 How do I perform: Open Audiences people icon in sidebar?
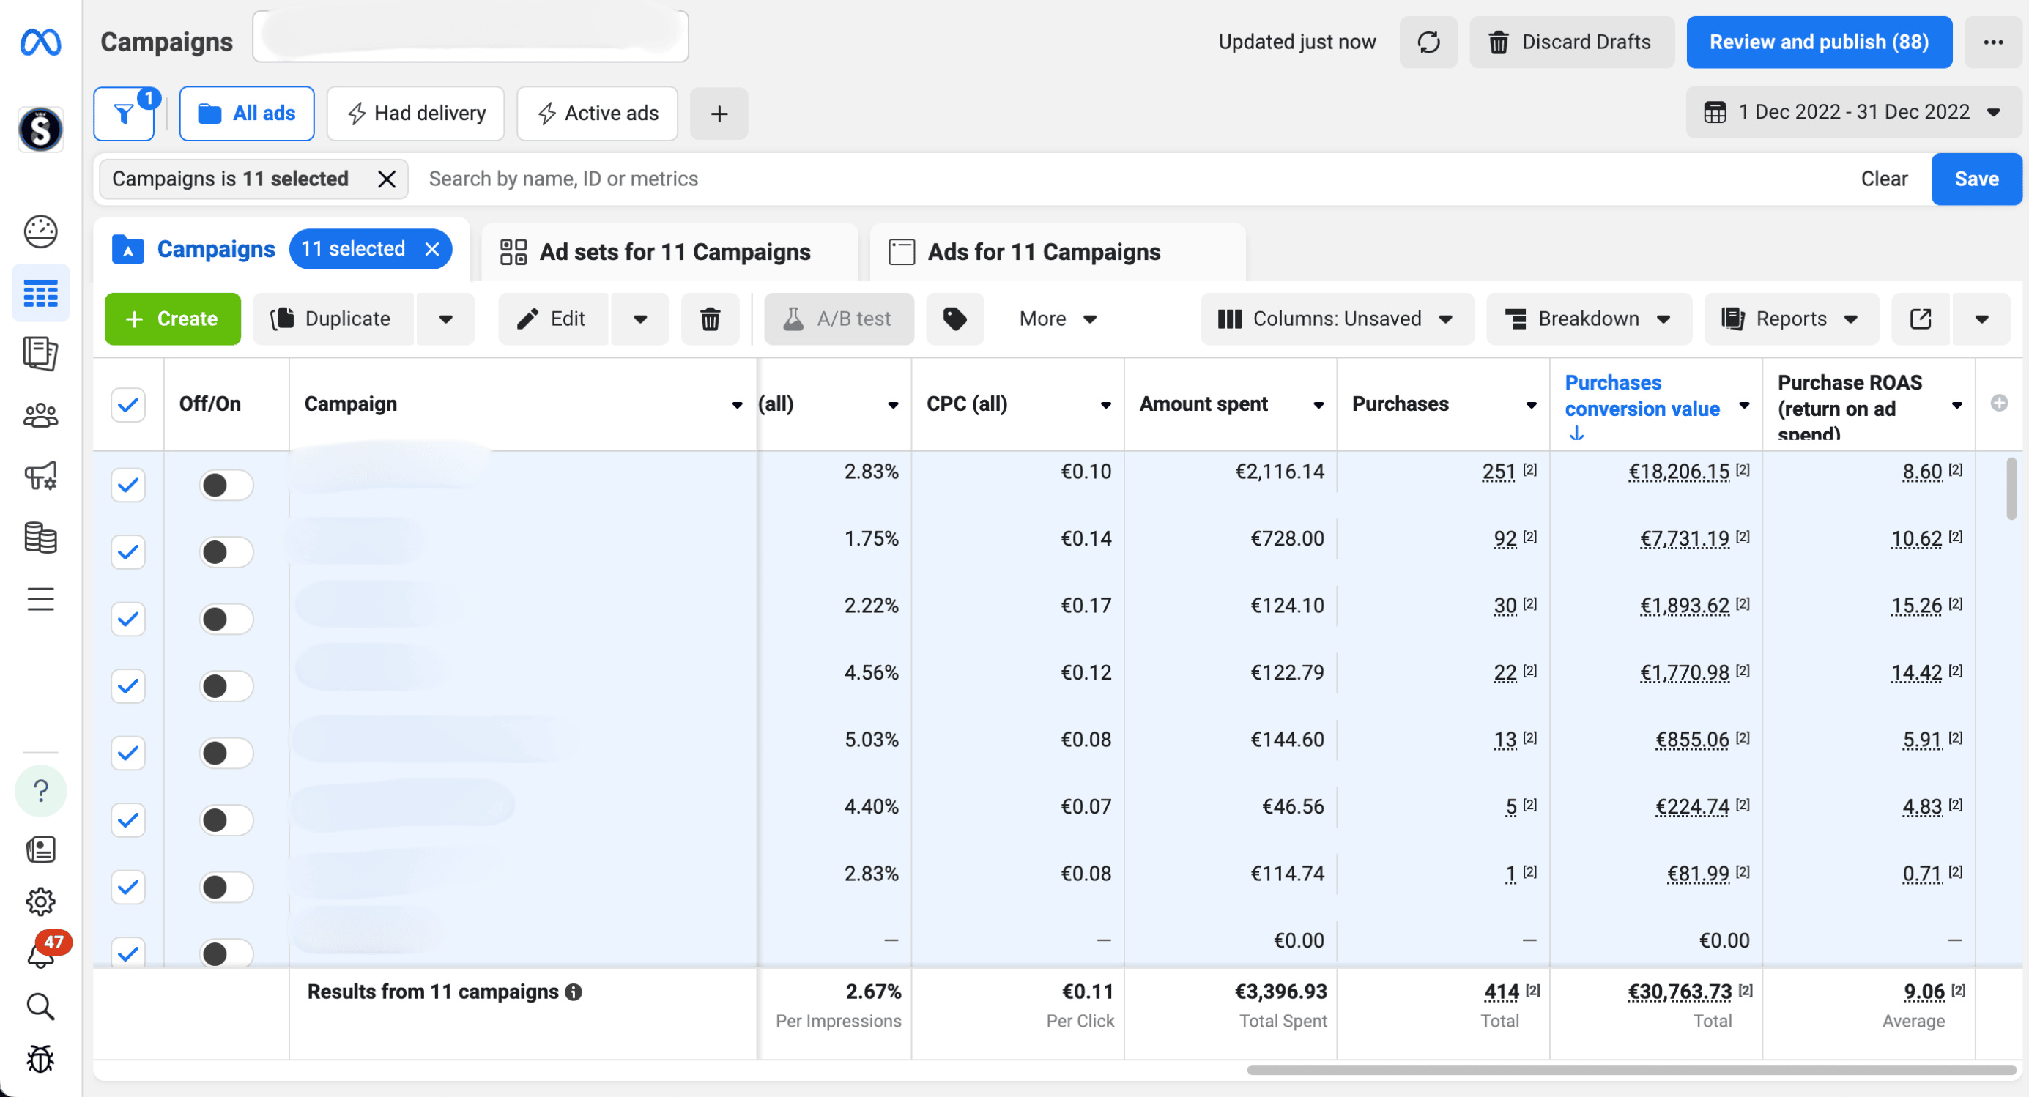40,415
